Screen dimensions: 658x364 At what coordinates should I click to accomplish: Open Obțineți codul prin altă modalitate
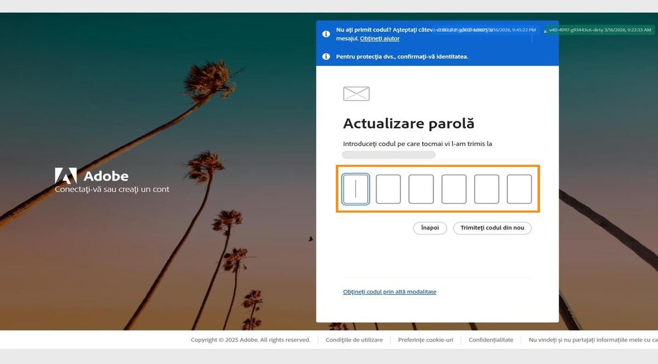(x=389, y=292)
